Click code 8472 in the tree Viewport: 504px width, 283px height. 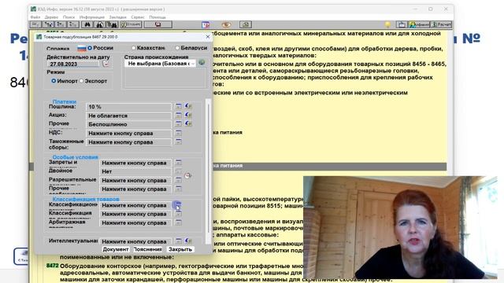pyautogui.click(x=53, y=266)
